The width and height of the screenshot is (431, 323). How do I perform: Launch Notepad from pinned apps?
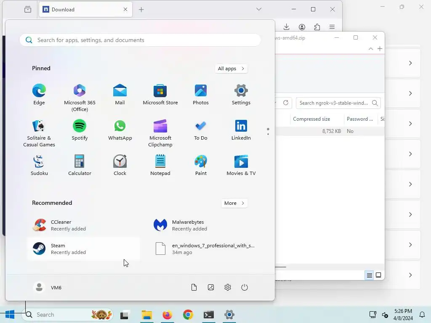pyautogui.click(x=160, y=165)
